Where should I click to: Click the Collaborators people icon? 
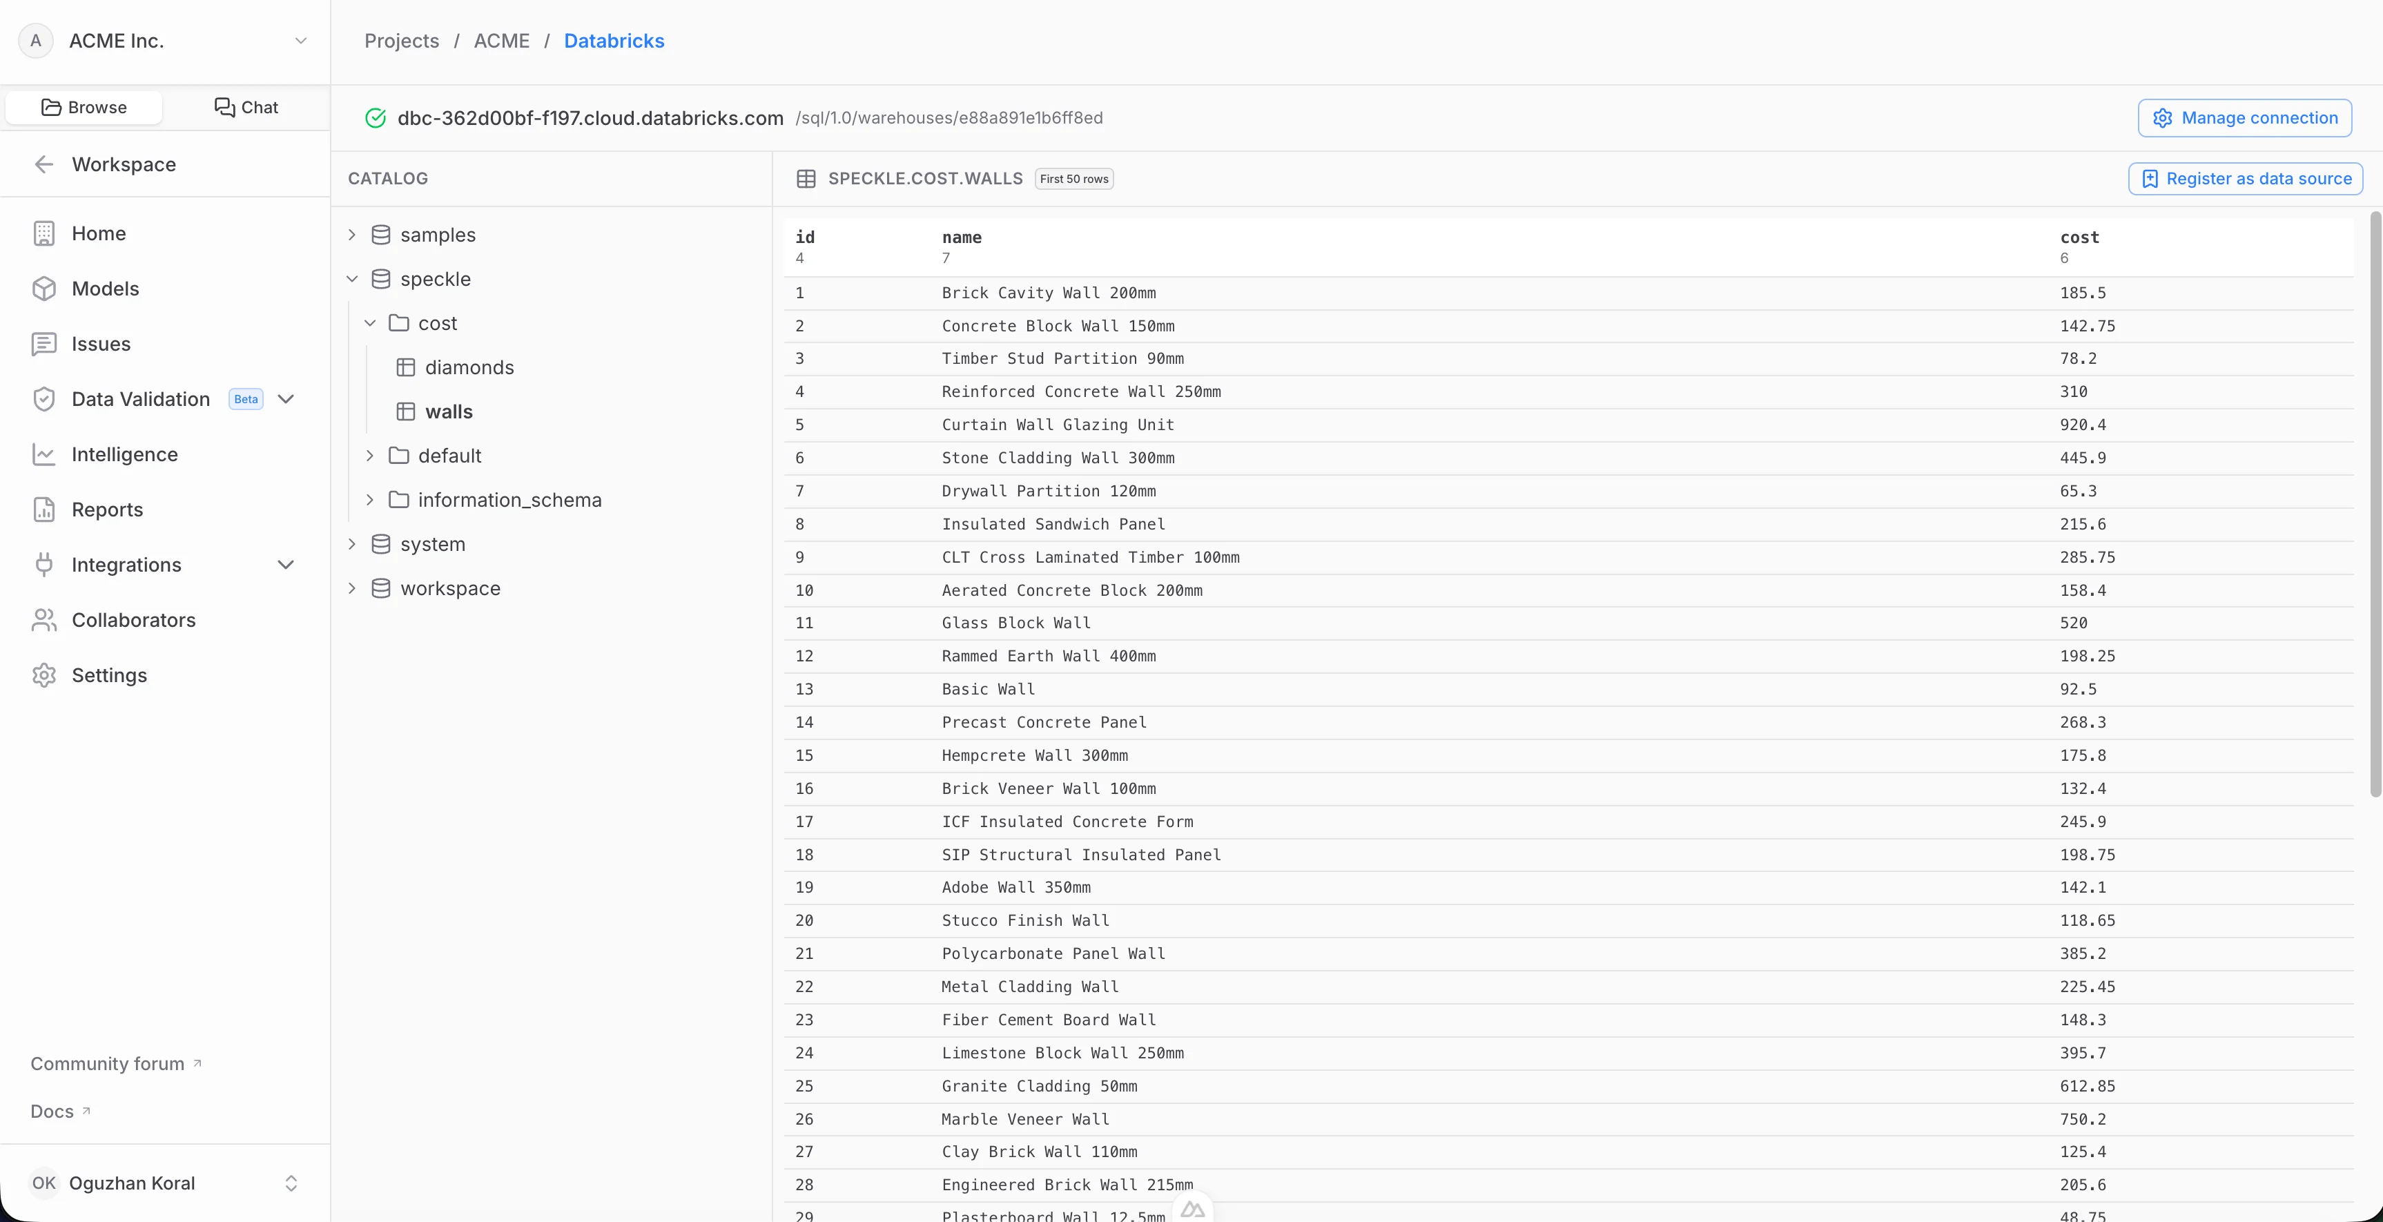(x=43, y=620)
